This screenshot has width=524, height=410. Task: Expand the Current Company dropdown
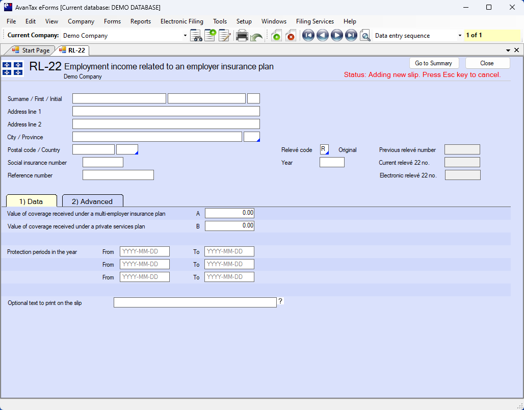click(x=185, y=36)
